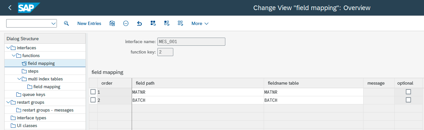The height and width of the screenshot is (130, 424).
Task: Click the Select Block icon
Action: point(167,23)
